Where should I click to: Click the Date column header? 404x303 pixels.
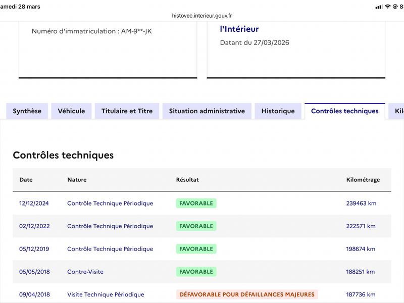[x=26, y=180]
